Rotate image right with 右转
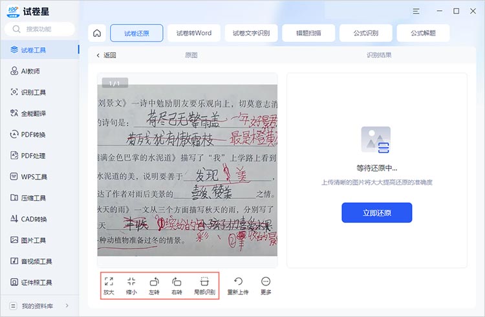 (x=177, y=285)
